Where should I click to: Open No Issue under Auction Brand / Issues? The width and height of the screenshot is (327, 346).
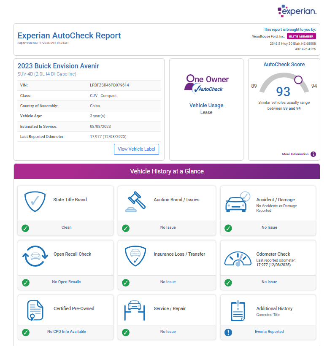coord(168,227)
